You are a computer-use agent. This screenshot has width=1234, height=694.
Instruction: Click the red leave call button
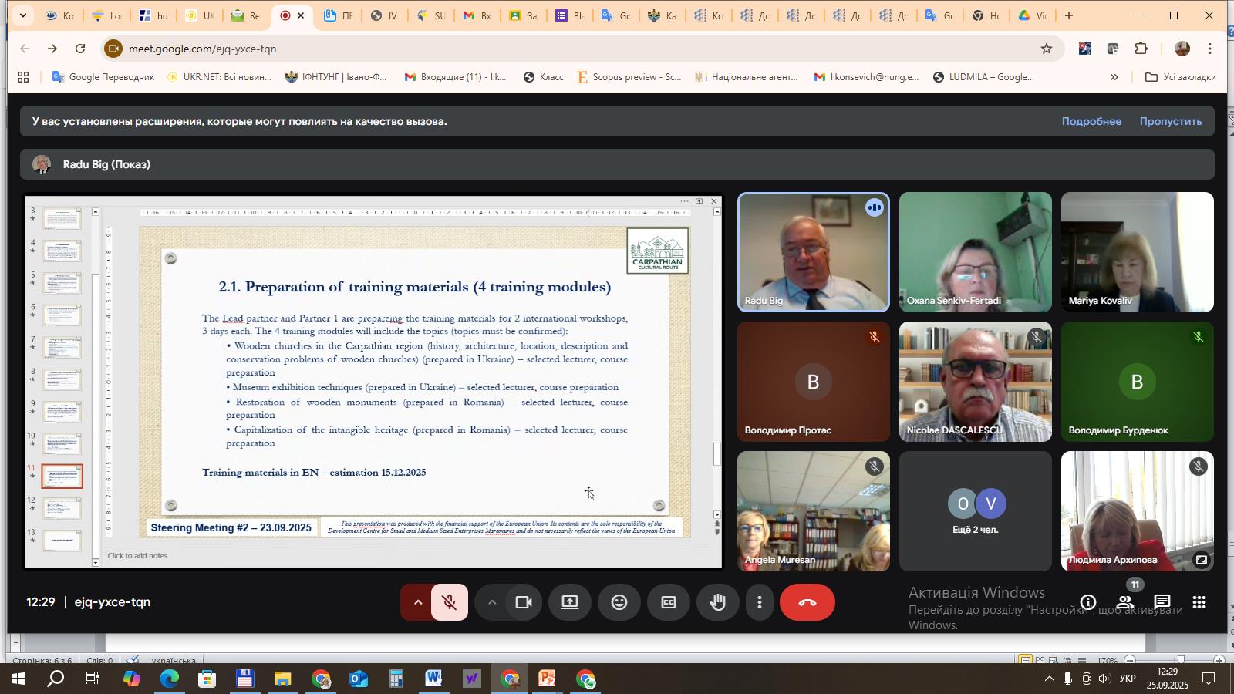807,602
